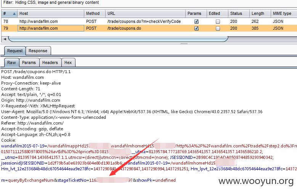Sort by the # column ascending arrow

[x=14, y=14]
